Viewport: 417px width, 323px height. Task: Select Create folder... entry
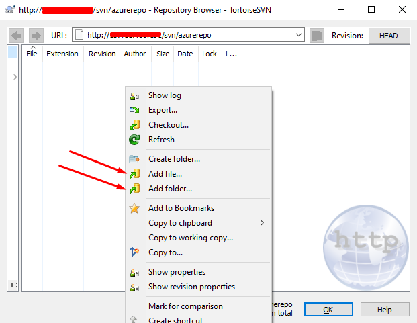[x=198, y=159]
